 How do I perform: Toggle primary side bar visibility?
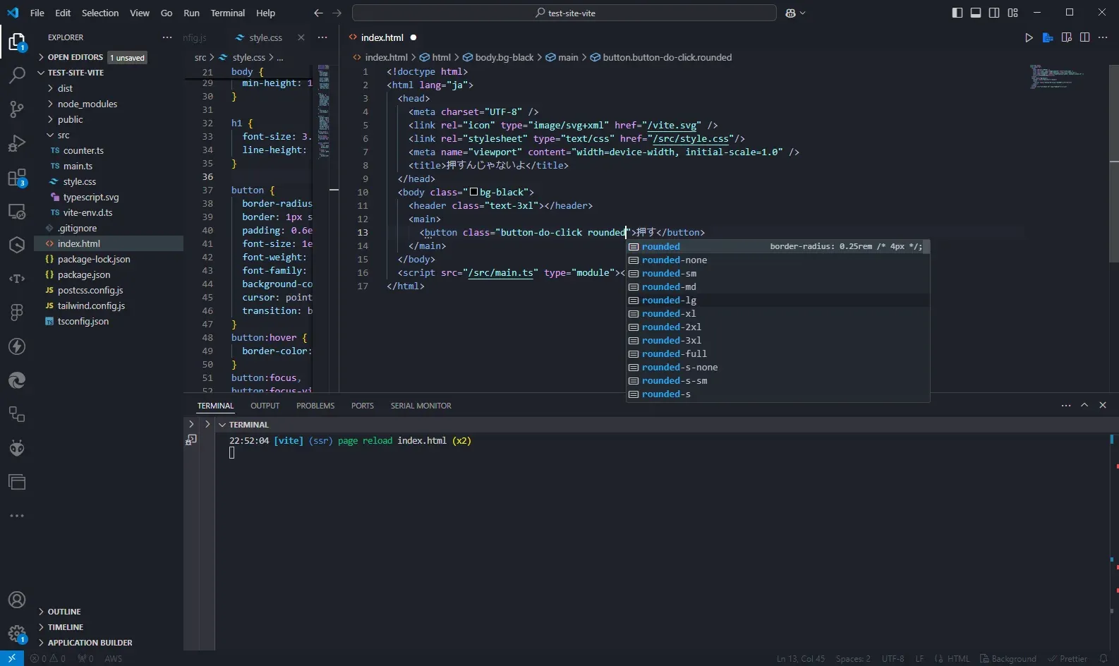click(957, 13)
